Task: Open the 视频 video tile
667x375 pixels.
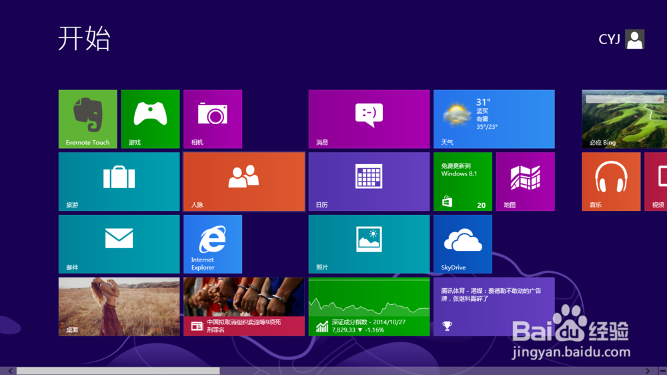Action: 656,181
